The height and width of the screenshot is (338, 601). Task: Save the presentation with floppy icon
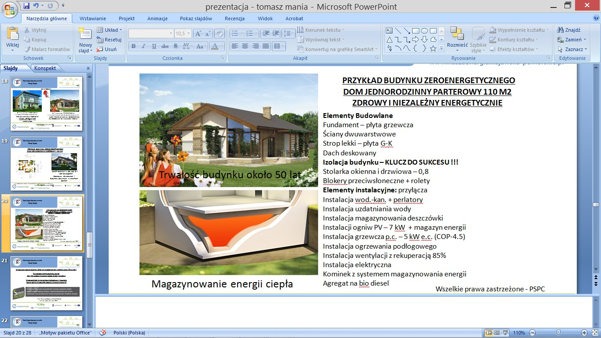(26, 6)
